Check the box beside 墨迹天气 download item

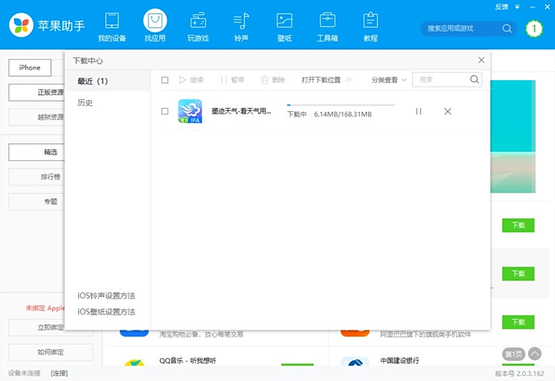[165, 112]
